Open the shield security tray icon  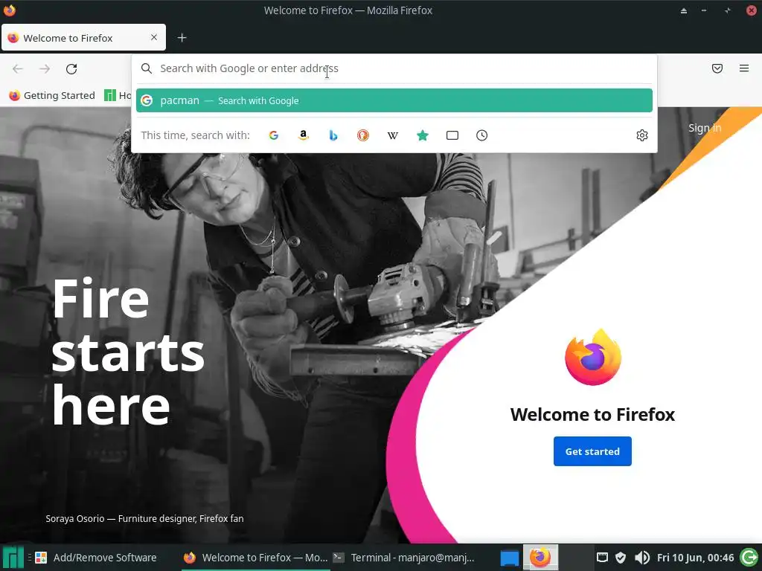click(x=621, y=558)
